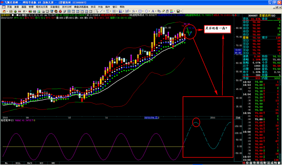Open dropdown arrow beside save icon

pos(181,11)
